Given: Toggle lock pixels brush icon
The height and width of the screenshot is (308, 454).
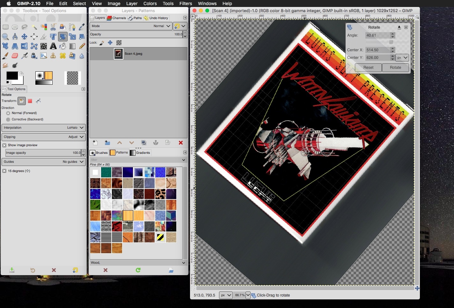Looking at the screenshot, I should click(x=102, y=43).
